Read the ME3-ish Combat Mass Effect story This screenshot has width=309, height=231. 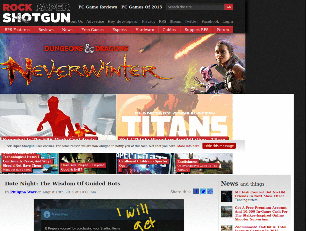pyautogui.click(x=261, y=194)
